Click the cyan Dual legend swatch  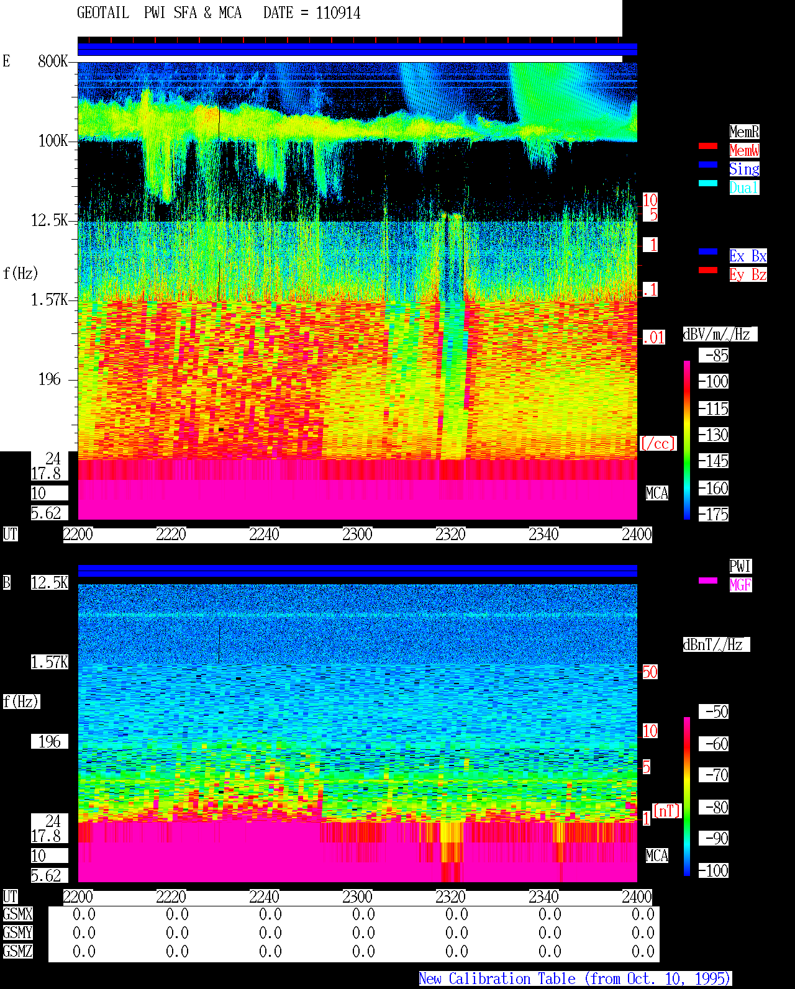(x=708, y=183)
